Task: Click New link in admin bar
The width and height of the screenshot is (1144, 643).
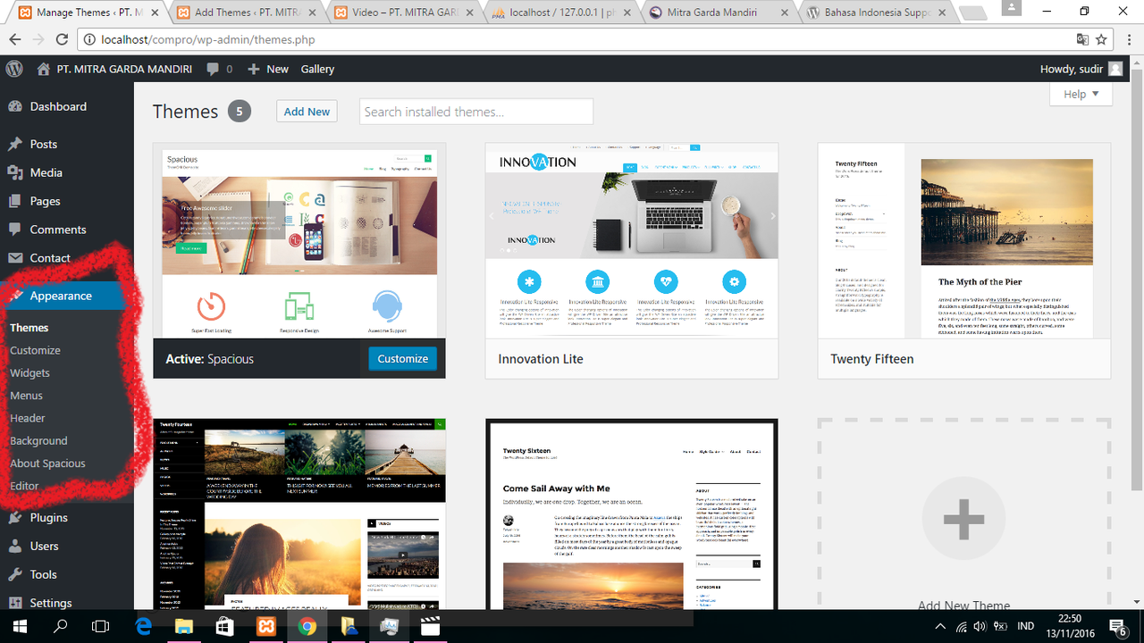Action: pyautogui.click(x=278, y=69)
